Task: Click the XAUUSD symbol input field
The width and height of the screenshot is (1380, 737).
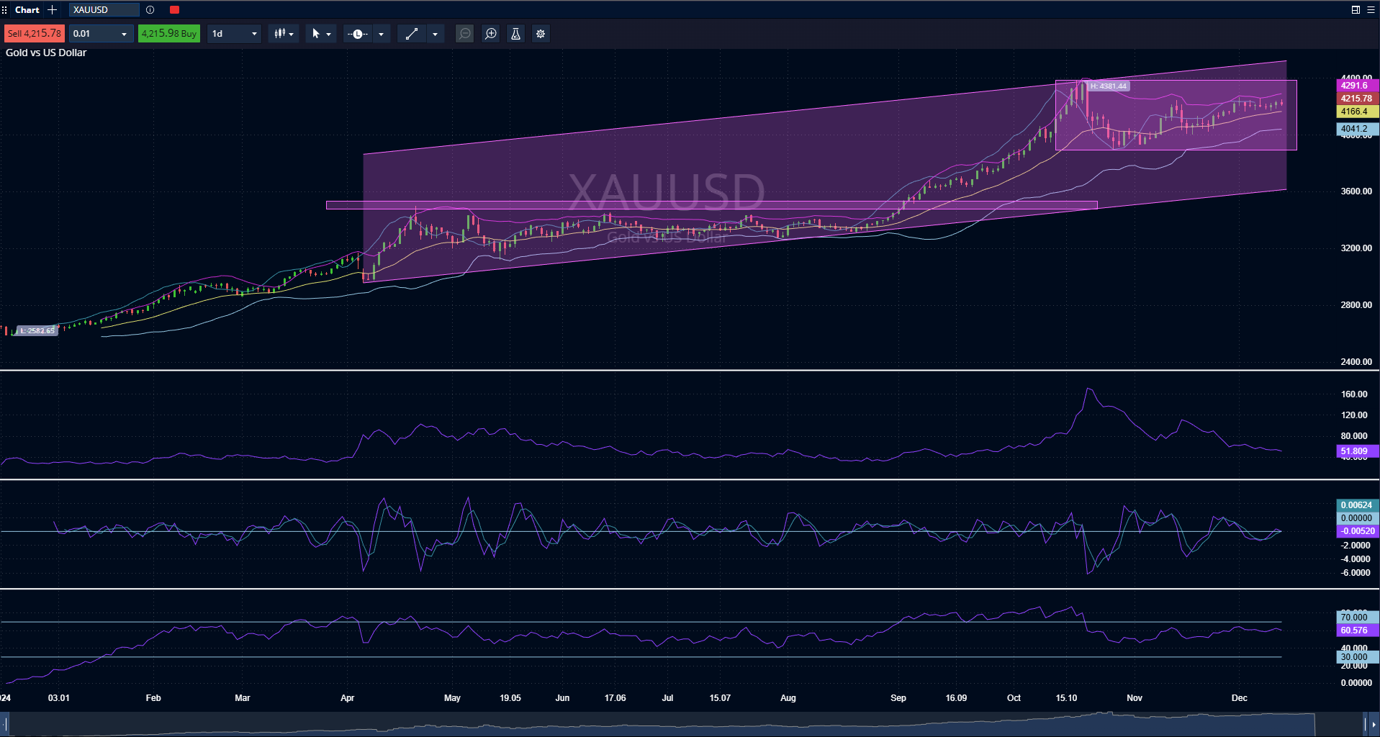Action: (103, 10)
